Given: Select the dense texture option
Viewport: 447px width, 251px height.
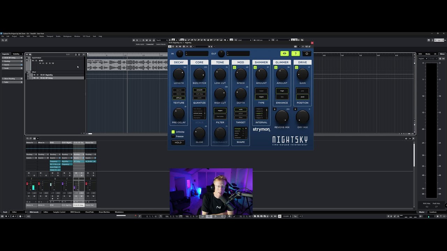Looking at the screenshot, I should pos(179,94).
